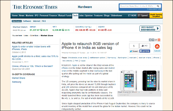Click the EMI link in article body

67,87
